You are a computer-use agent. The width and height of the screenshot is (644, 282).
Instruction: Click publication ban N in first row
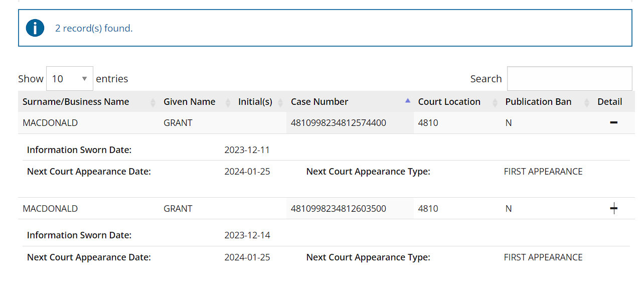click(509, 123)
